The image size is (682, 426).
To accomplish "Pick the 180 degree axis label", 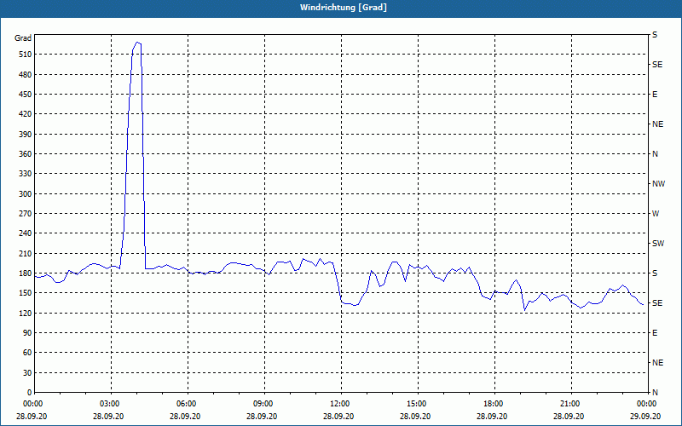I will [26, 273].
